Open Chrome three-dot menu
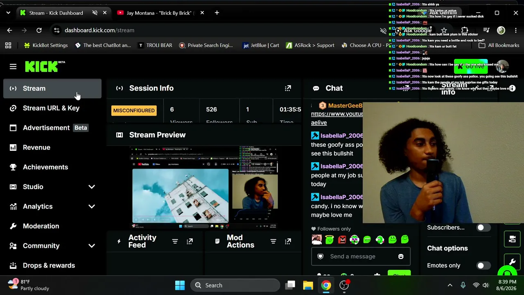 click(x=515, y=30)
